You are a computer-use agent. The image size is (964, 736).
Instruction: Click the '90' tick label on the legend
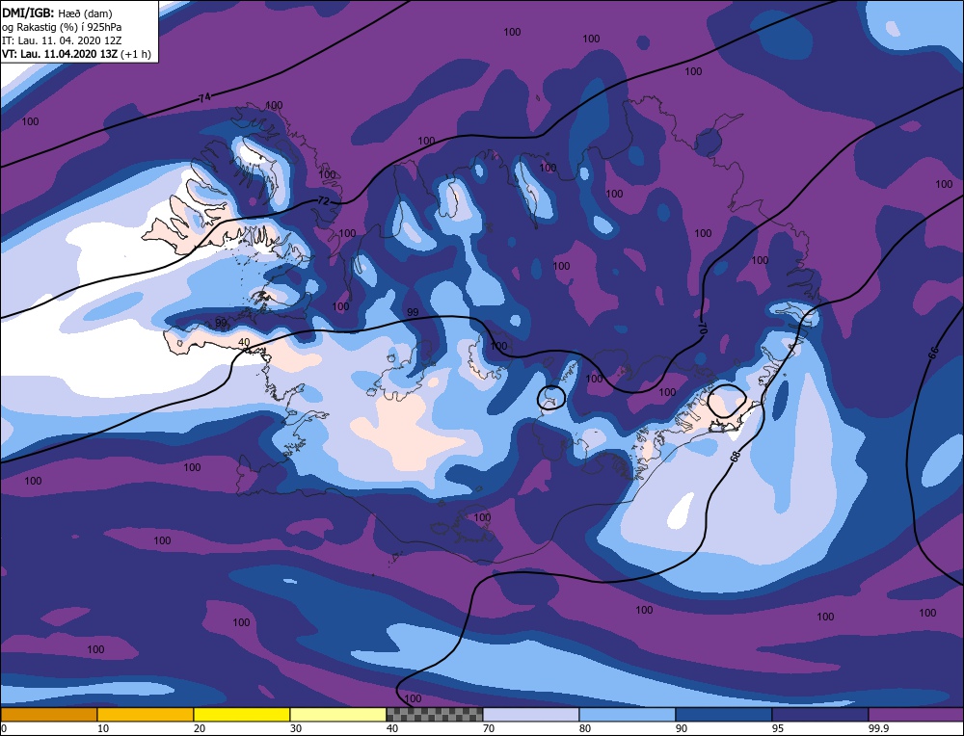coord(682,728)
